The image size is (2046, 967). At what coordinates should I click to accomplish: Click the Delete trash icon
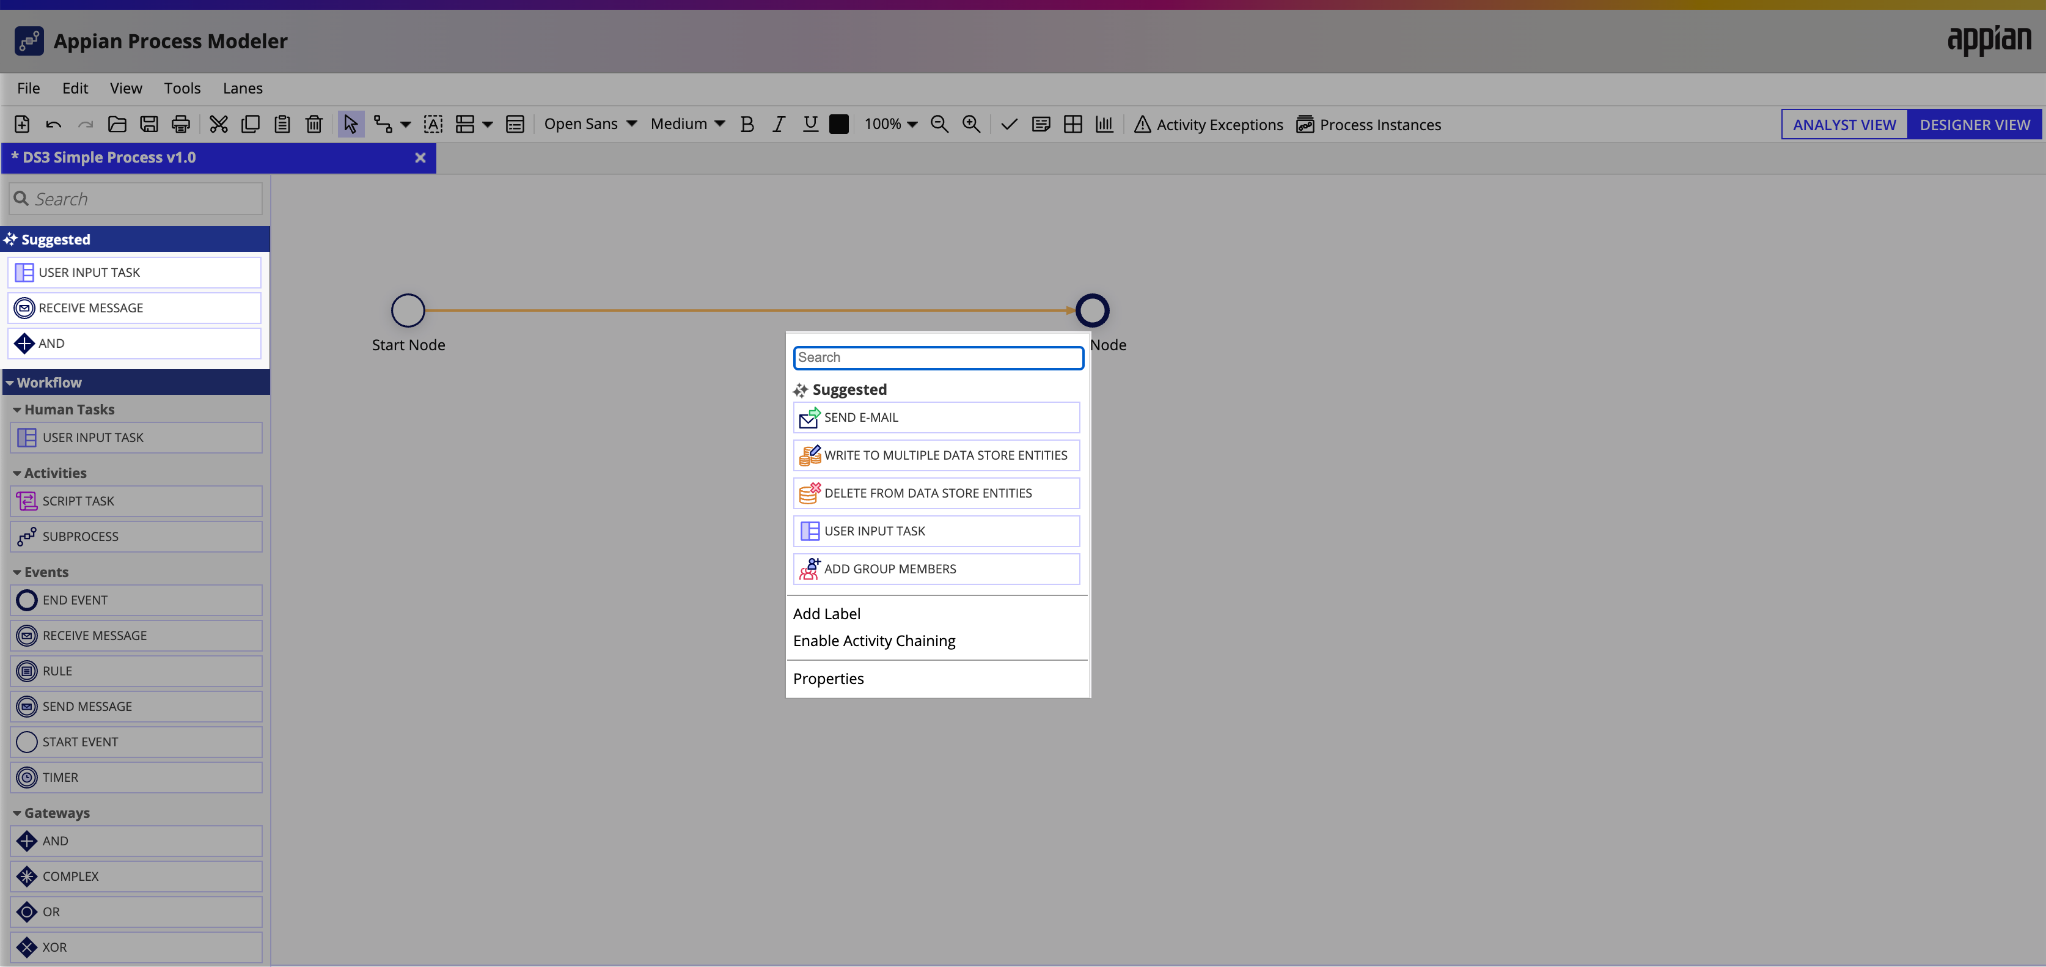tap(313, 124)
